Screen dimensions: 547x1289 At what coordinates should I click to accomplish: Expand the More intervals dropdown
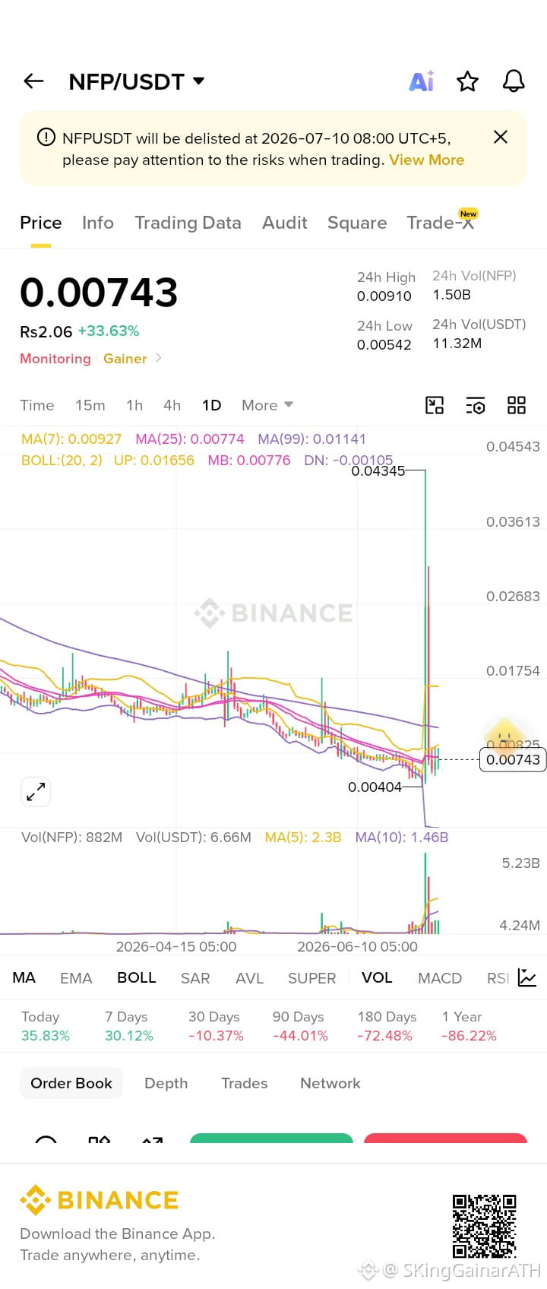pos(267,405)
